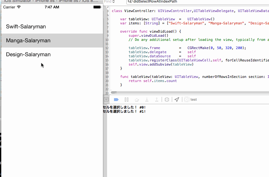This screenshot has height=177, width=269.
Task: Toggle breakpoints activation icon
Action: (x=116, y=99)
